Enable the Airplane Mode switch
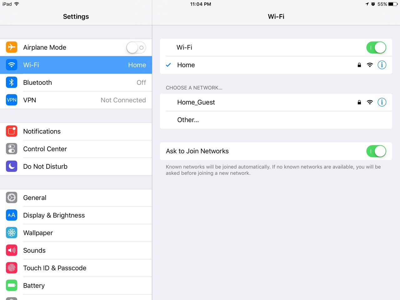The height and width of the screenshot is (300, 400). [x=136, y=47]
